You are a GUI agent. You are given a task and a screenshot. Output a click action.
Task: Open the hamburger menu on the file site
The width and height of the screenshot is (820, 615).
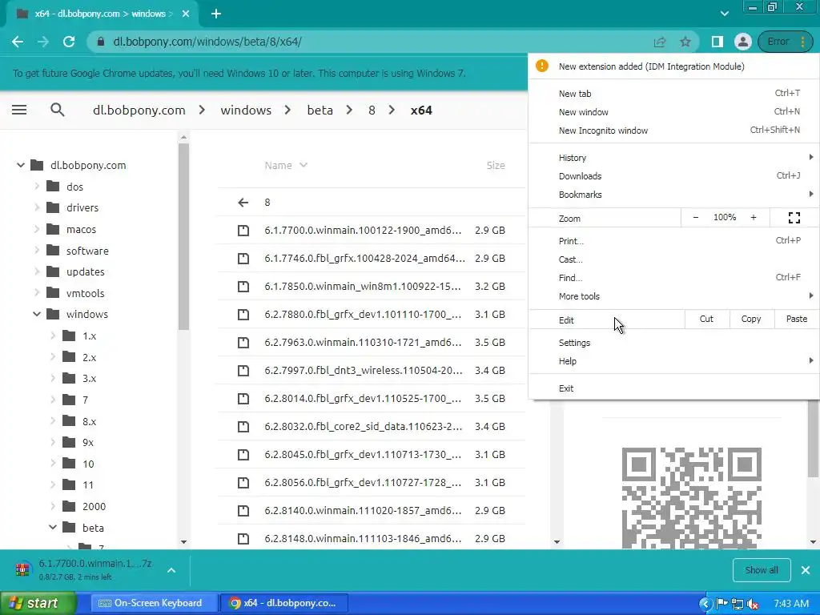(19, 110)
